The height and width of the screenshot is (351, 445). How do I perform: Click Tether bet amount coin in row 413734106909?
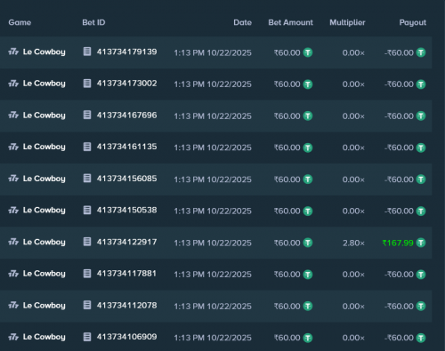coord(308,338)
